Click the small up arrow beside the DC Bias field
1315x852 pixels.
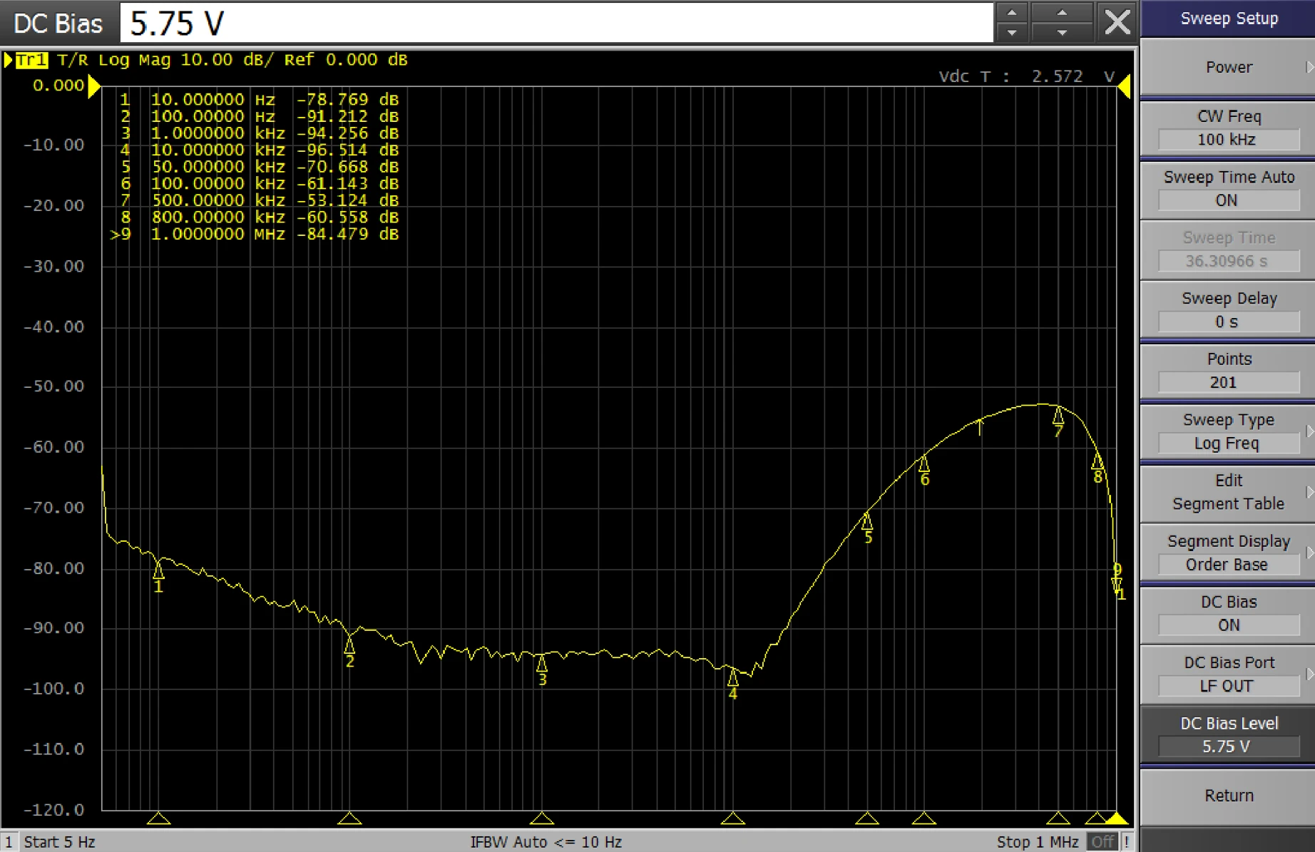[x=1011, y=13]
